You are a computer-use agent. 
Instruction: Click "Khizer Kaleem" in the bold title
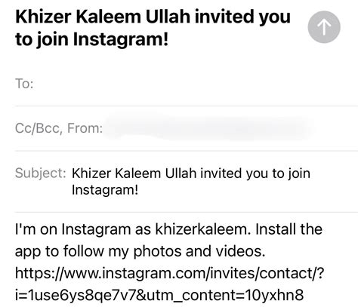click(78, 17)
